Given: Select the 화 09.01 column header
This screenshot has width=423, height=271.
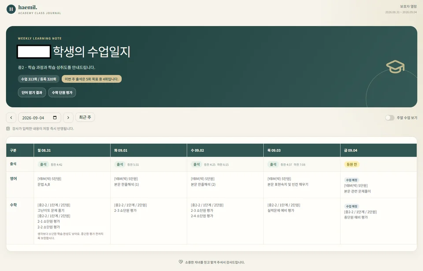Looking at the screenshot, I should [x=148, y=150].
